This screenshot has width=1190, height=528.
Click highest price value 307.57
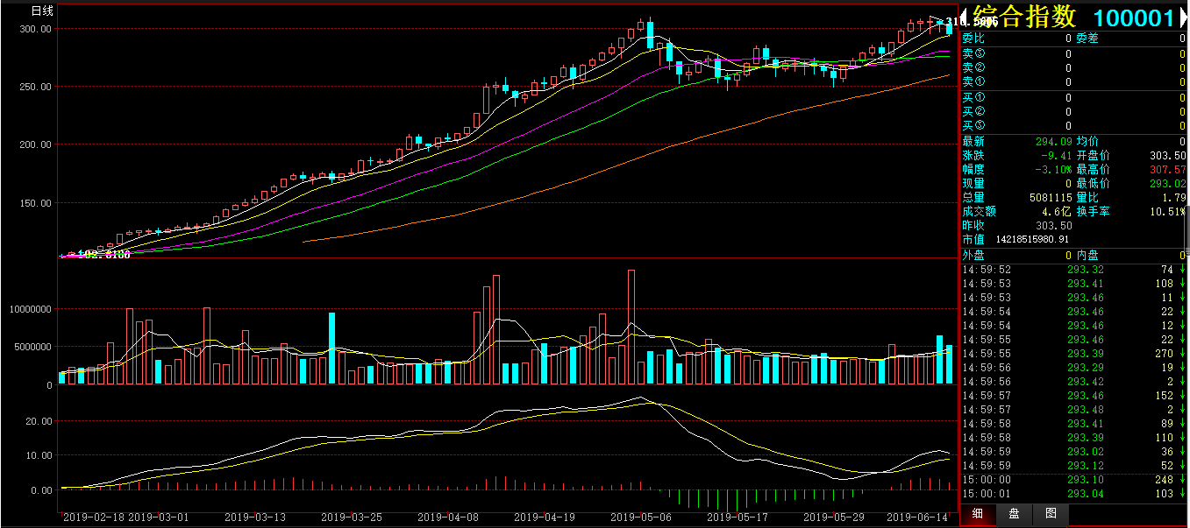(1167, 169)
